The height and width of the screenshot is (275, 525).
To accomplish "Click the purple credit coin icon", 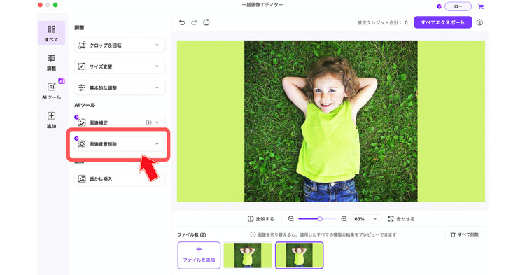I will click(440, 6).
